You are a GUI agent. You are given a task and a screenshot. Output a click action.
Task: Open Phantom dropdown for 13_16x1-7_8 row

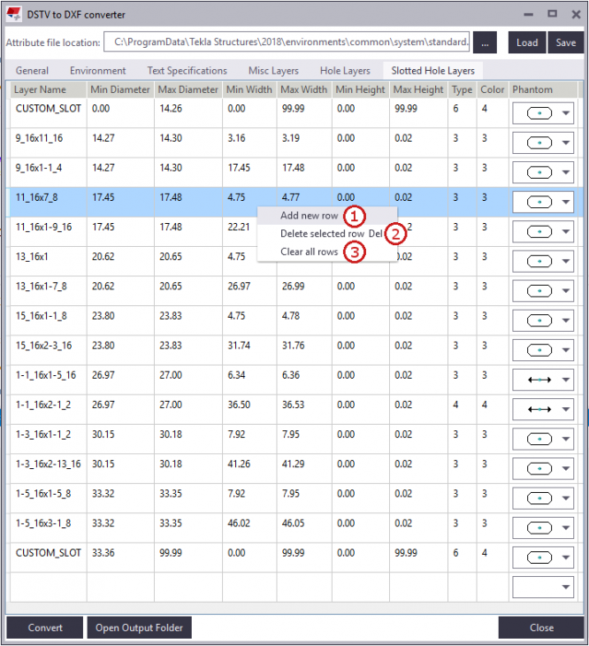pos(543,291)
